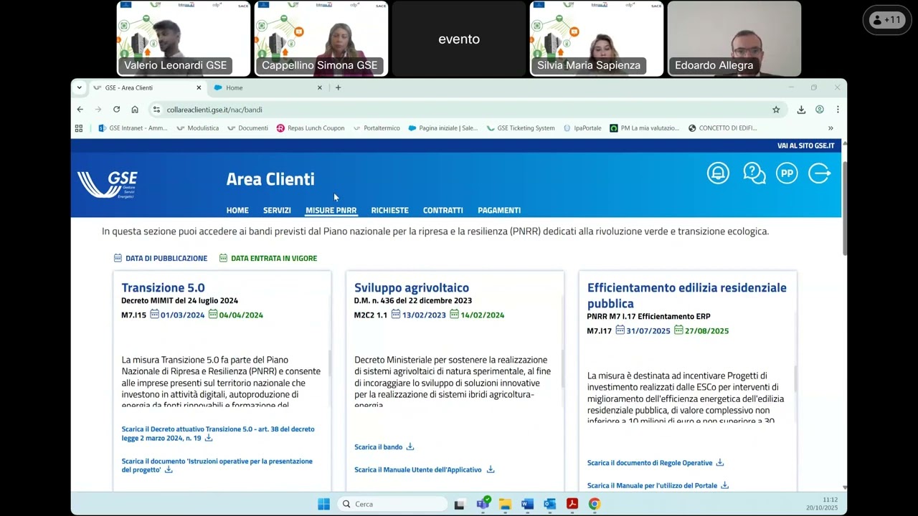Click Scarica il Manuale Utente dell'Applicativo
918x516 pixels.
click(418, 469)
